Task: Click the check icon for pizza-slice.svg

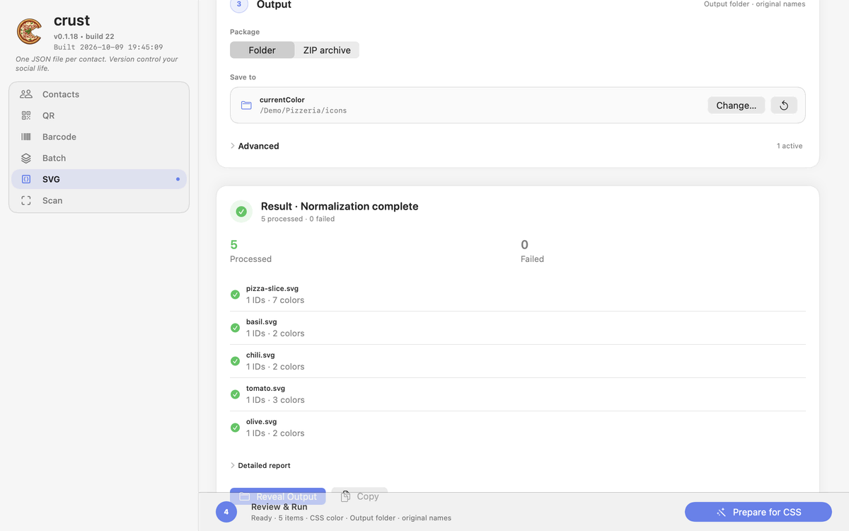Action: 235,295
